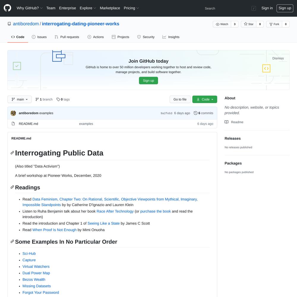297x297 pixels.
Task: Open the Missing Datasets link
Action: tap(37, 286)
